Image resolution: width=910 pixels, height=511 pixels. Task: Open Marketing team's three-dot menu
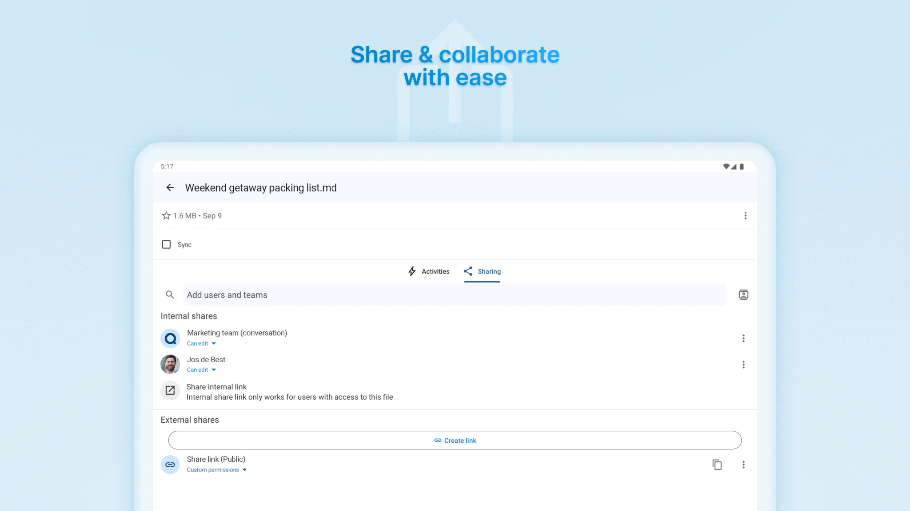tap(744, 338)
